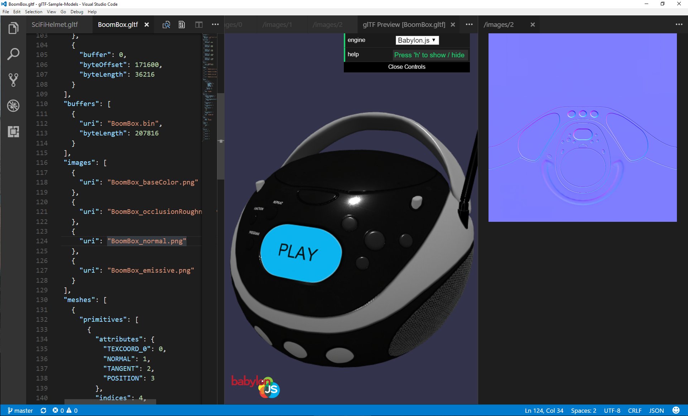This screenshot has width=688, height=416.
Task: Open more actions for BoomBox.gltf editor group
Action: (215, 24)
